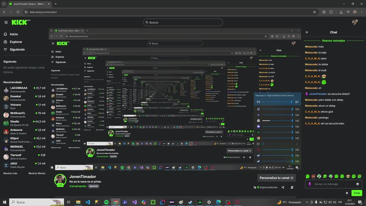Open MERNUEL recommended channel
This screenshot has width=366, height=206.
pos(24,148)
